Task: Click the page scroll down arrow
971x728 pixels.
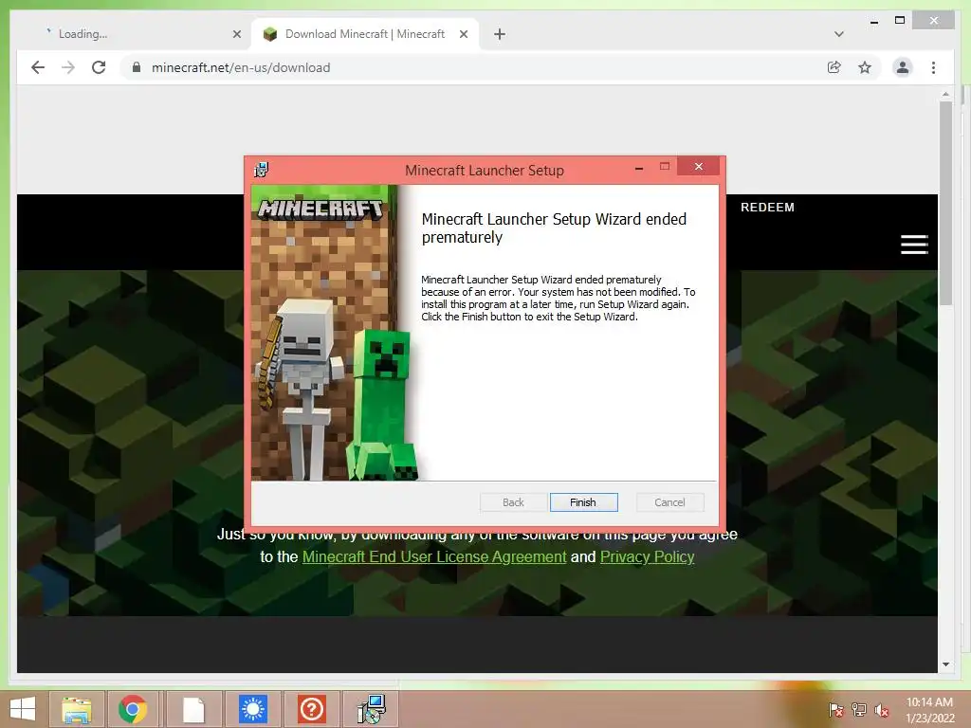Action: point(945,664)
